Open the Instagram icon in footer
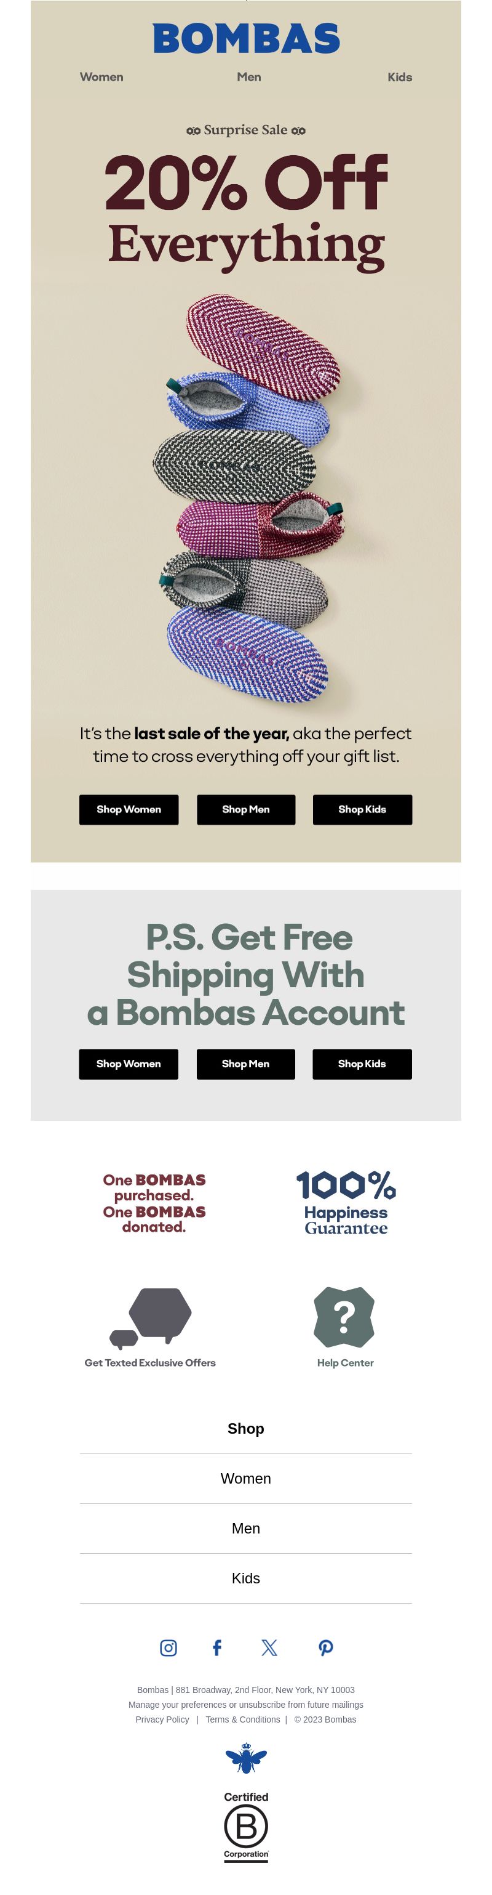 [168, 1647]
